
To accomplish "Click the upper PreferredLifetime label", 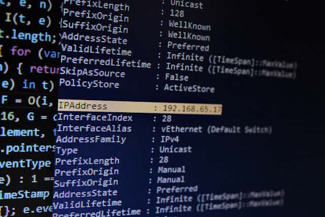I will [x=106, y=62].
